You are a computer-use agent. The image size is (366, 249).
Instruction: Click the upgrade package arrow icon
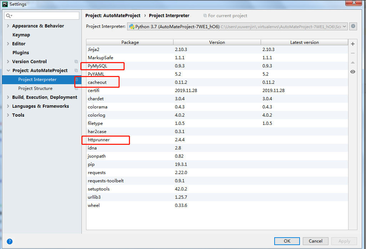pos(353,62)
